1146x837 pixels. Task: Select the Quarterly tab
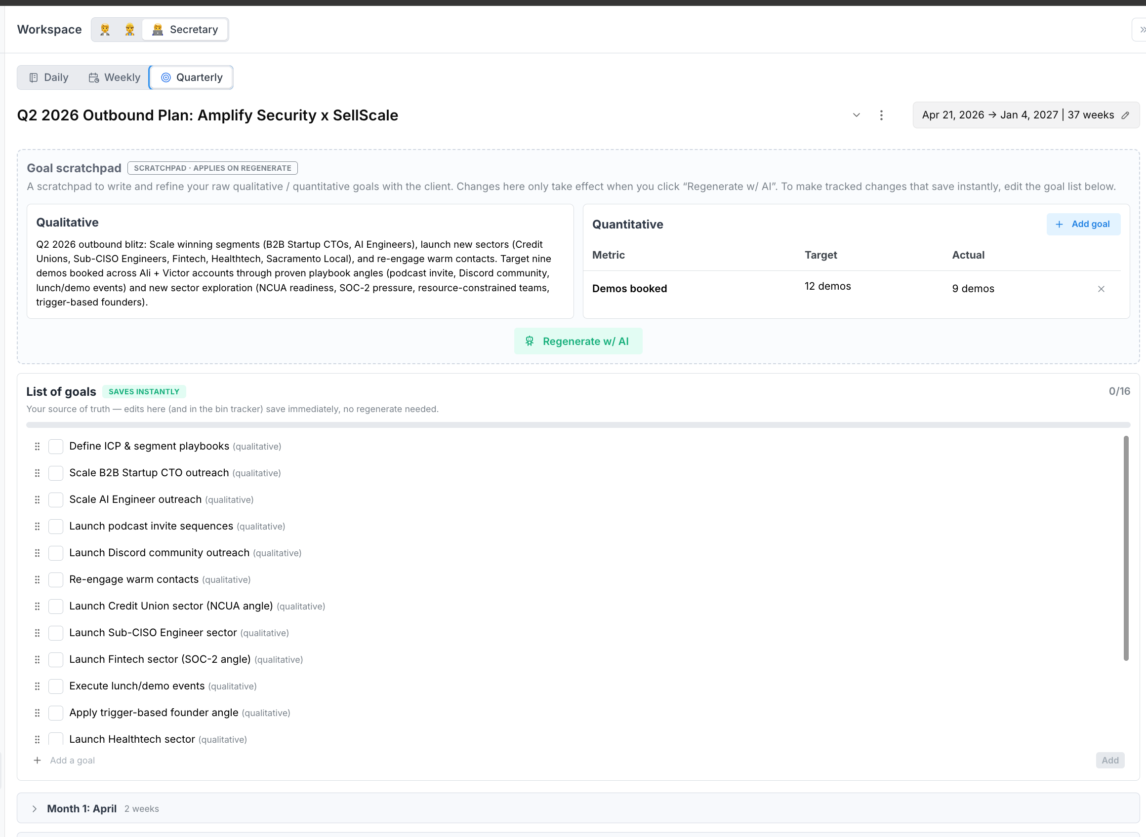[x=192, y=77]
